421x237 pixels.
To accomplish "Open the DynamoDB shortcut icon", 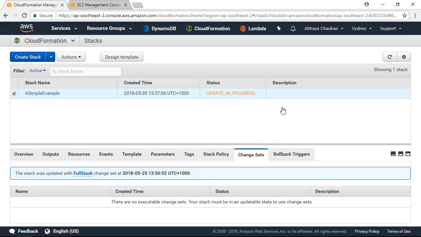I will 146,29.
